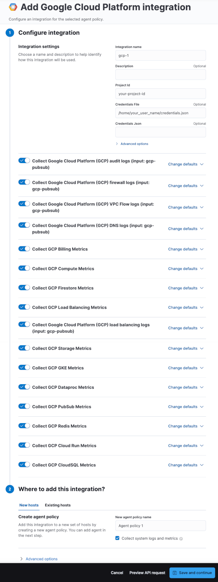Screen dimensions: 218x582
Task: Expand Advanced options under Credentials Json
Action: point(134,144)
